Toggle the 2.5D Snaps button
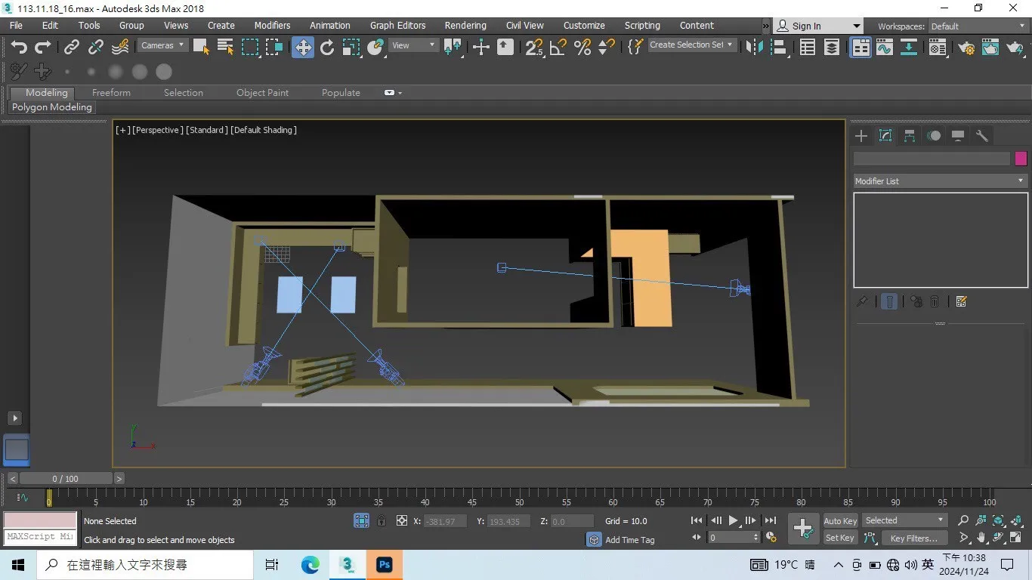 coord(534,47)
